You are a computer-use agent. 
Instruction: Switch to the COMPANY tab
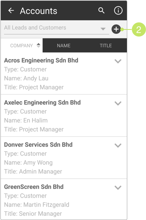click(22, 46)
